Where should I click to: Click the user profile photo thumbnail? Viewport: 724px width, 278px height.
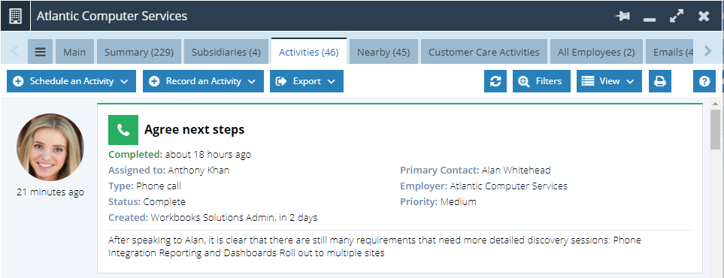50,147
